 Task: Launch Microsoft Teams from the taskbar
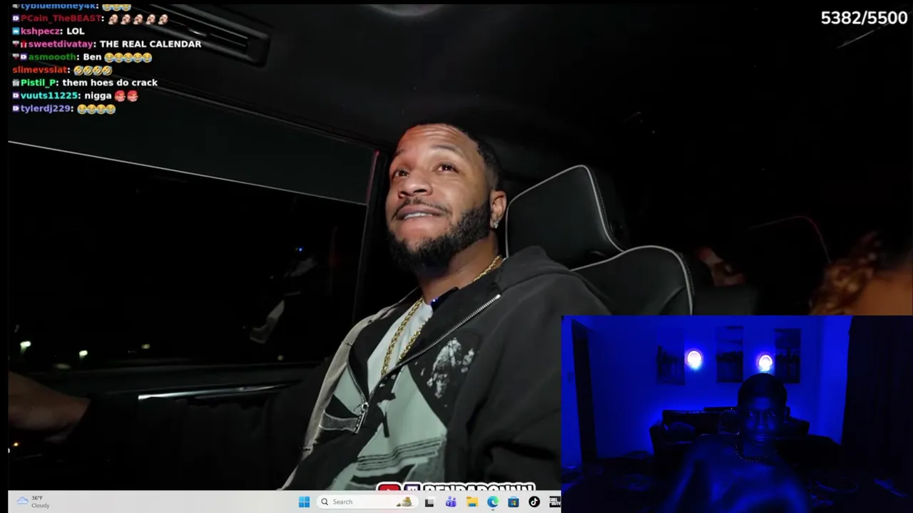(451, 502)
